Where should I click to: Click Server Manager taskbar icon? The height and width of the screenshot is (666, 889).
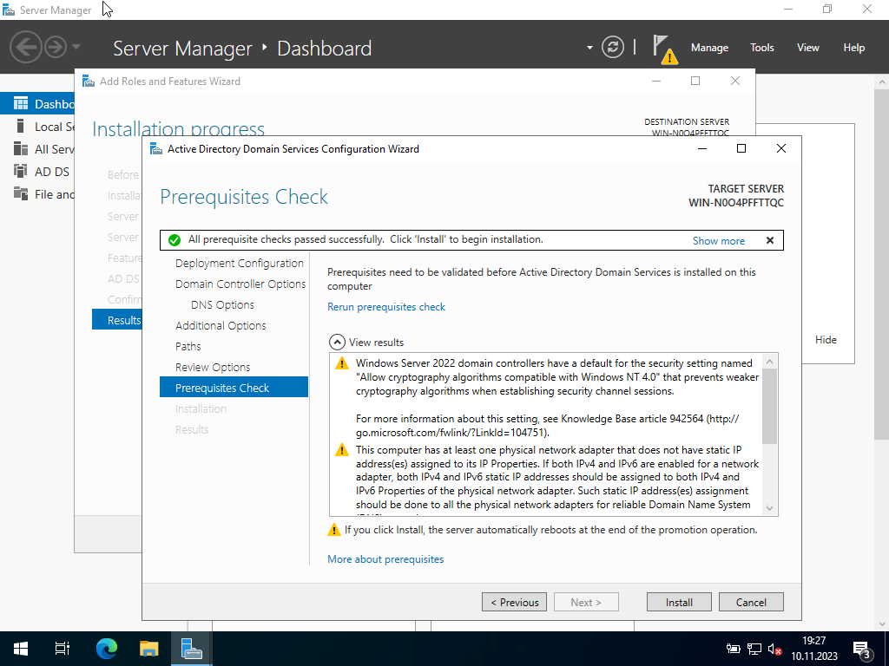point(192,649)
